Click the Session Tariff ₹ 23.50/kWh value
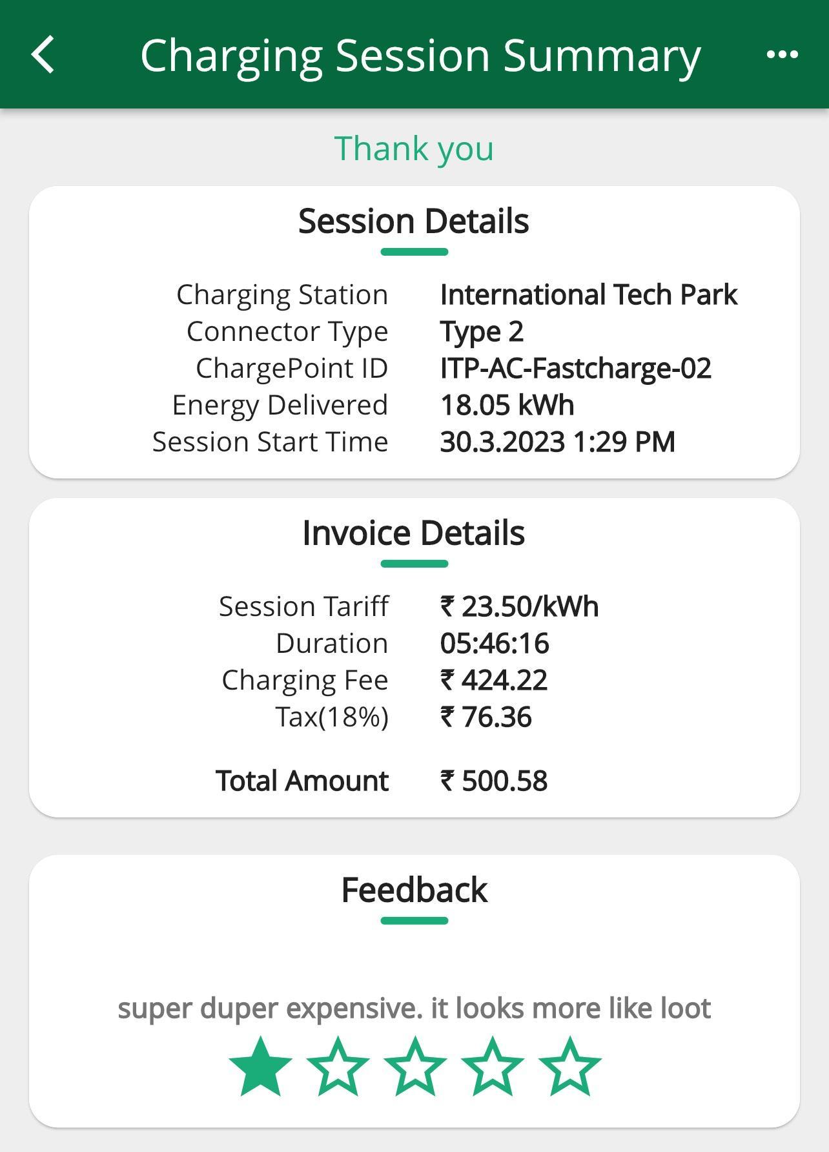 tap(519, 607)
